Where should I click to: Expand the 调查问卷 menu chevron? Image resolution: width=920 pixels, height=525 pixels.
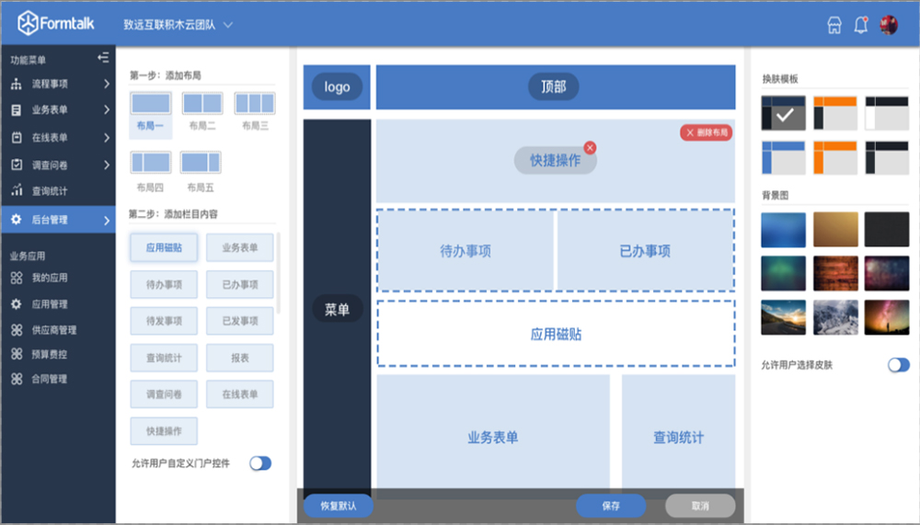click(x=107, y=165)
